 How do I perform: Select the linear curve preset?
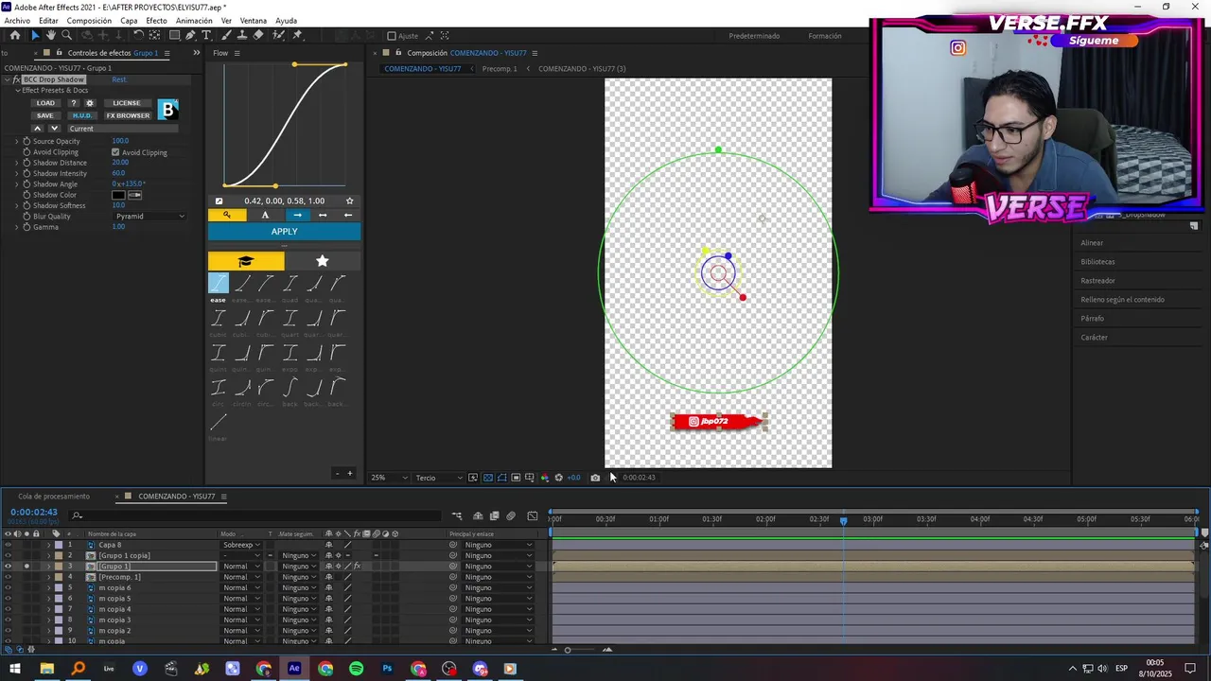pyautogui.click(x=219, y=422)
